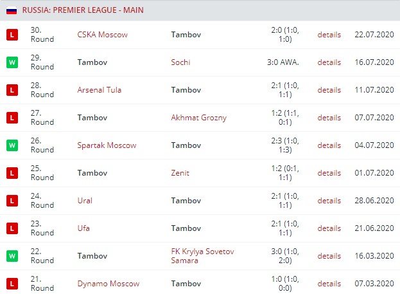The image size is (400, 294).
Task: Click the green W badge for round 22
Action: pos(11,256)
